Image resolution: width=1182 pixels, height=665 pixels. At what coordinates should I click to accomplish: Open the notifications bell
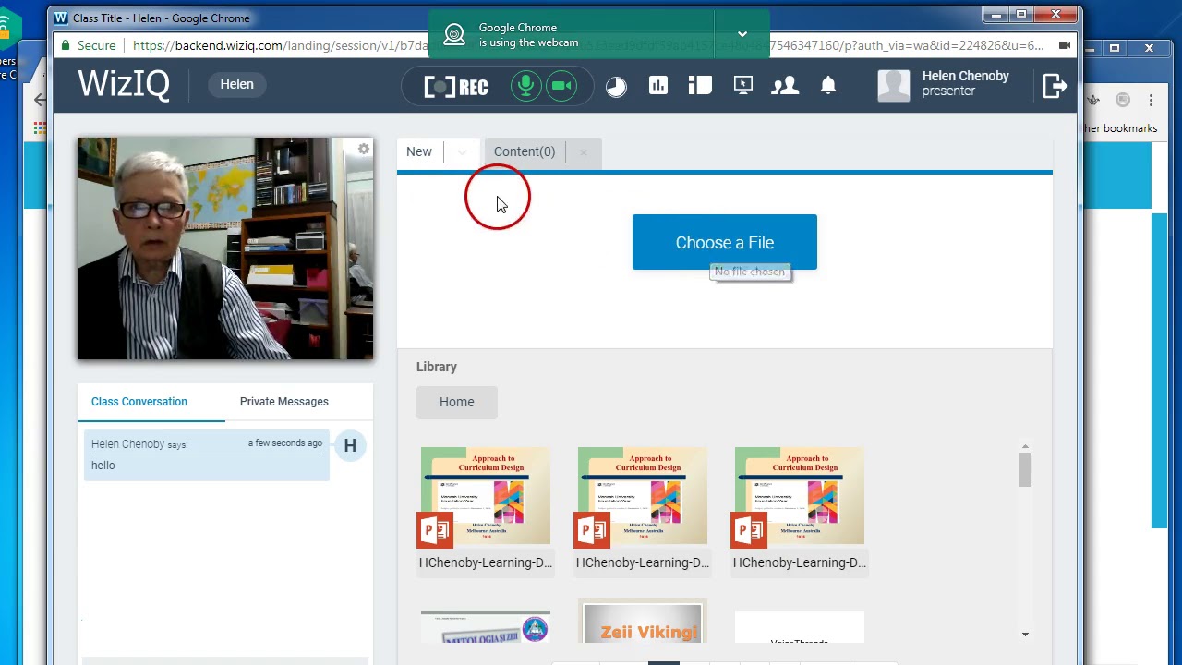[828, 86]
